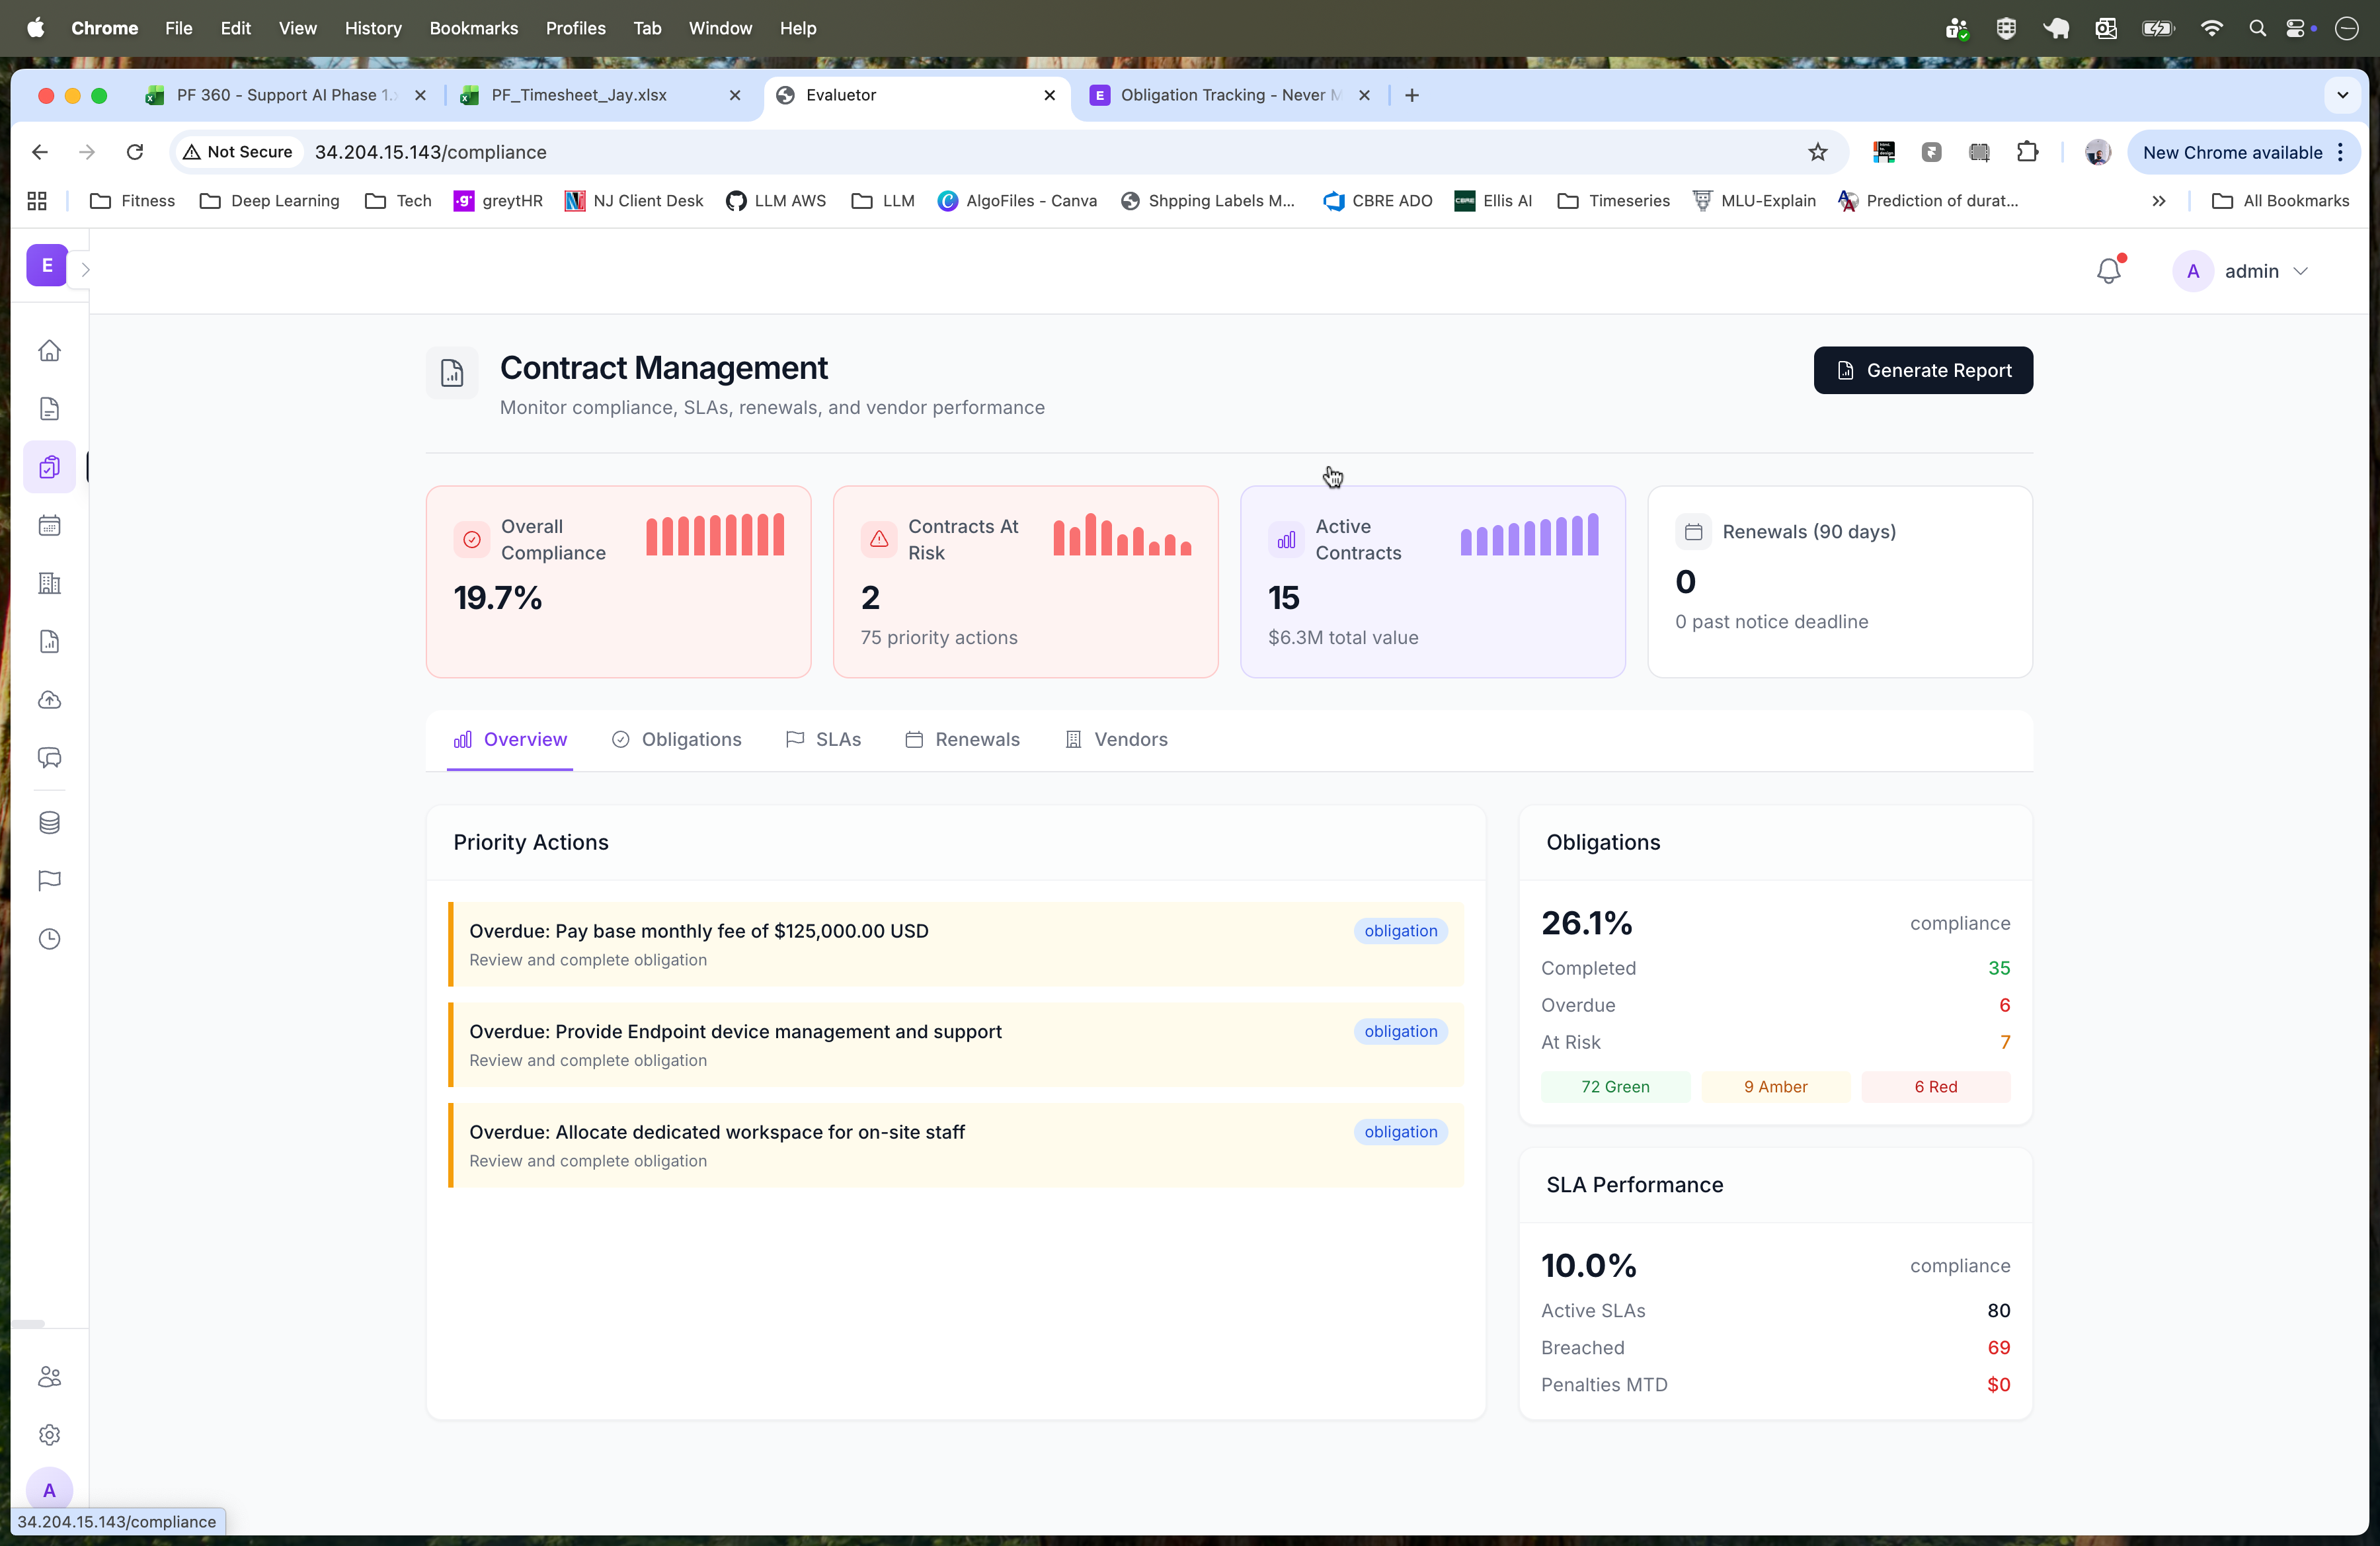This screenshot has height=1546, width=2380.
Task: Click the Not Secure warning in address bar
Action: pyautogui.click(x=237, y=151)
